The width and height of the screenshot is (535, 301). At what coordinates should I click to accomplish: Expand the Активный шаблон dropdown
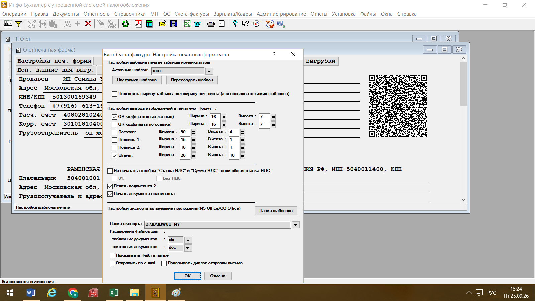pos(209,71)
